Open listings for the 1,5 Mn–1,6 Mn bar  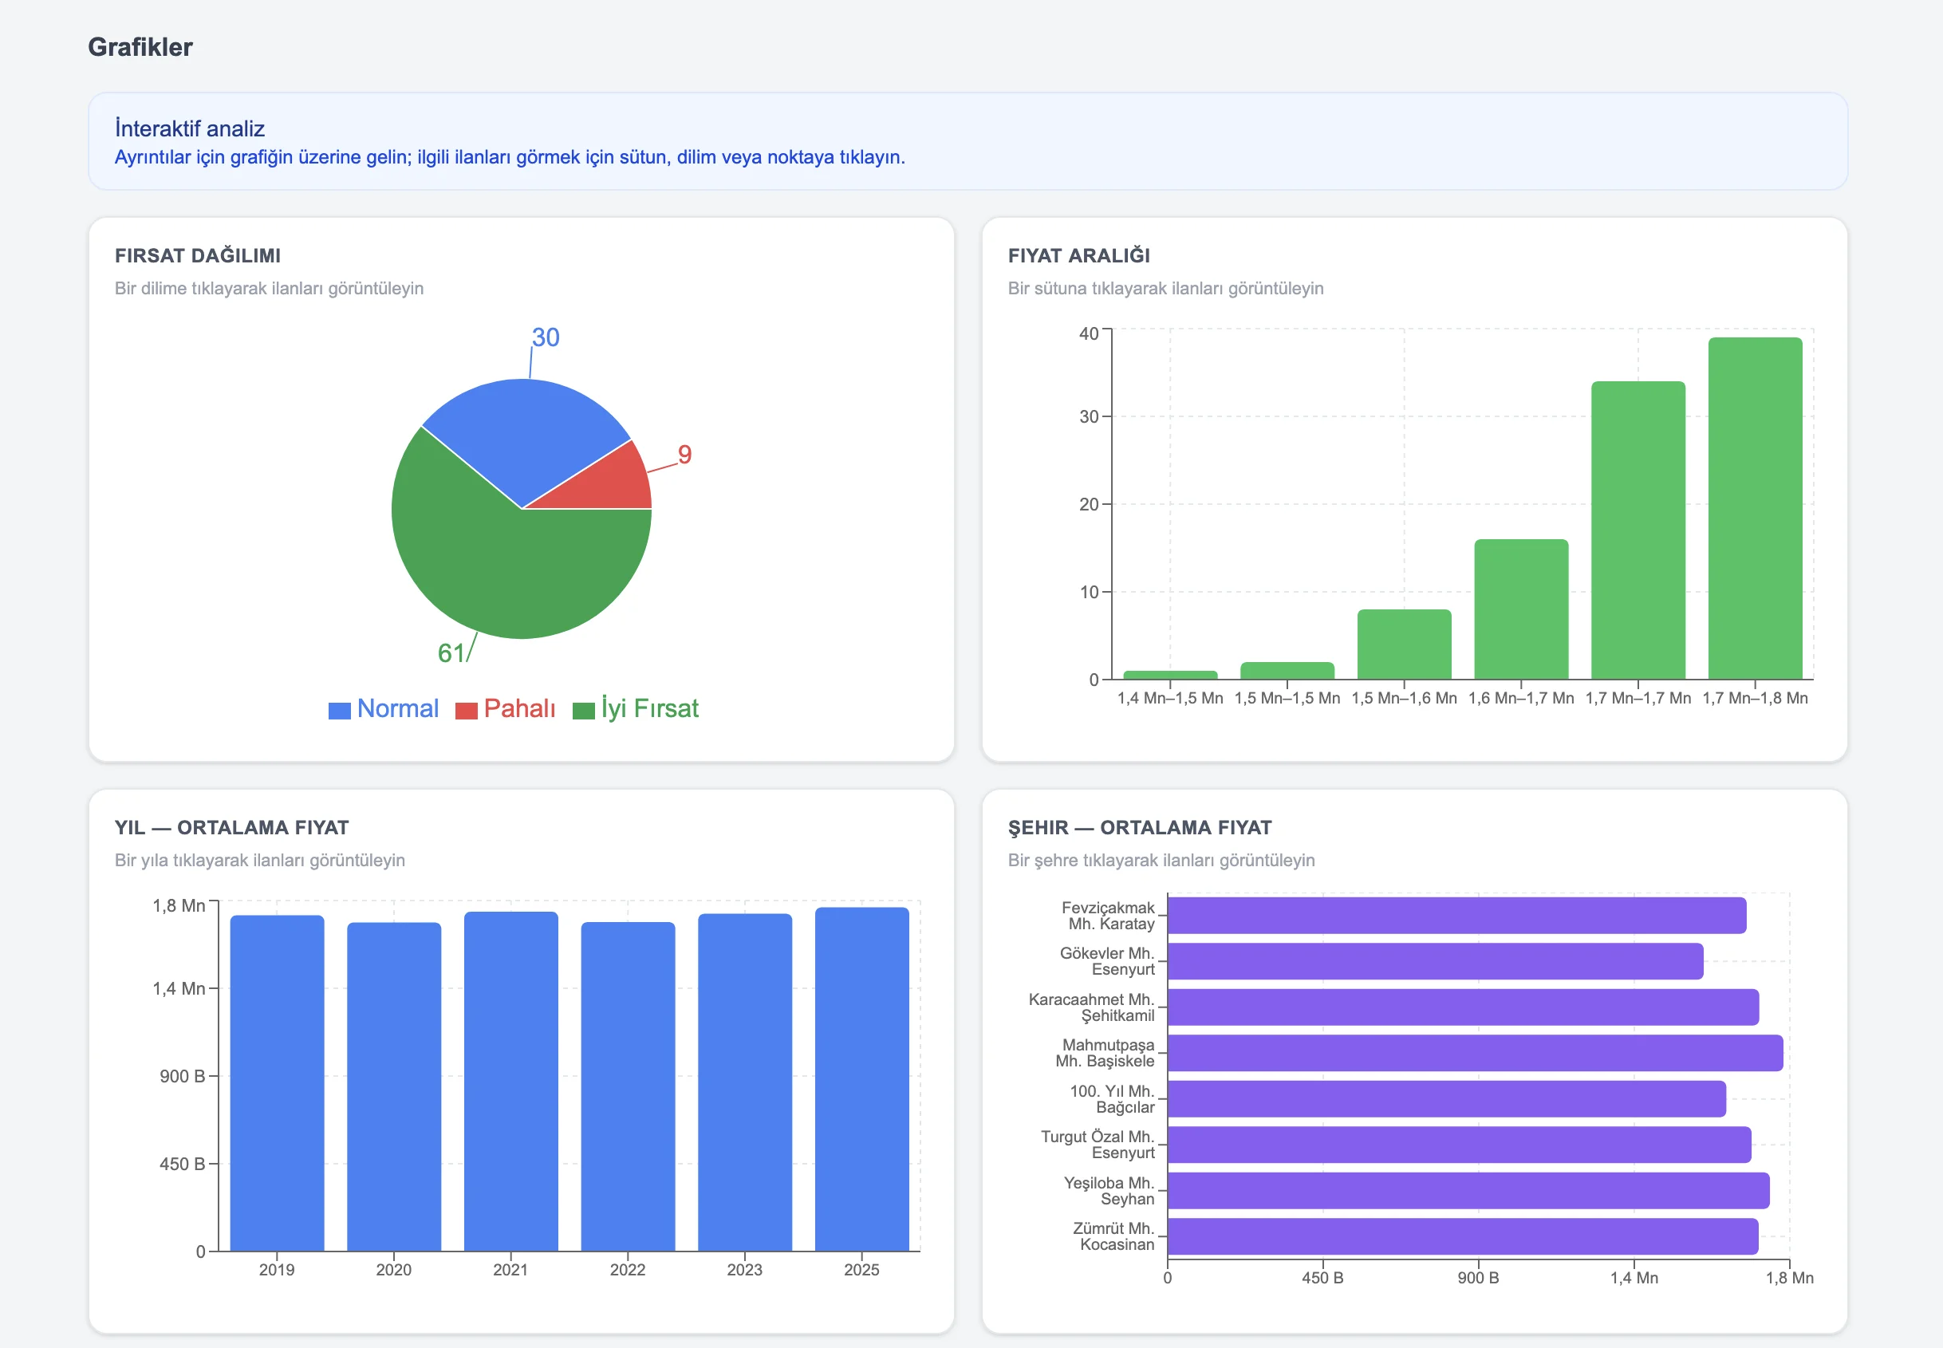point(1405,644)
